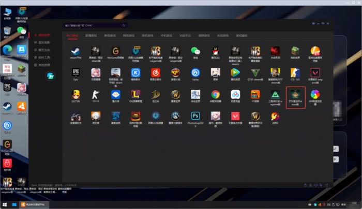Open the CS1.6 soldier icon
The image size is (362, 209).
coord(96,94)
